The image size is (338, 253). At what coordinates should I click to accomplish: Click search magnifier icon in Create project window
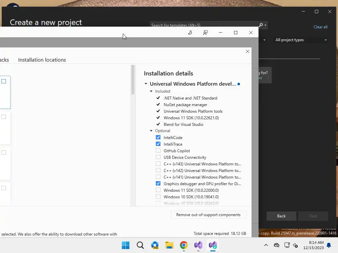pos(261,25)
